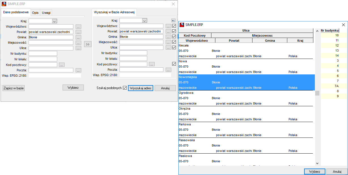This screenshot has height=175, width=348.
Task: Open Poczta lookup in Dane podstawowe panel
Action: tap(78, 70)
